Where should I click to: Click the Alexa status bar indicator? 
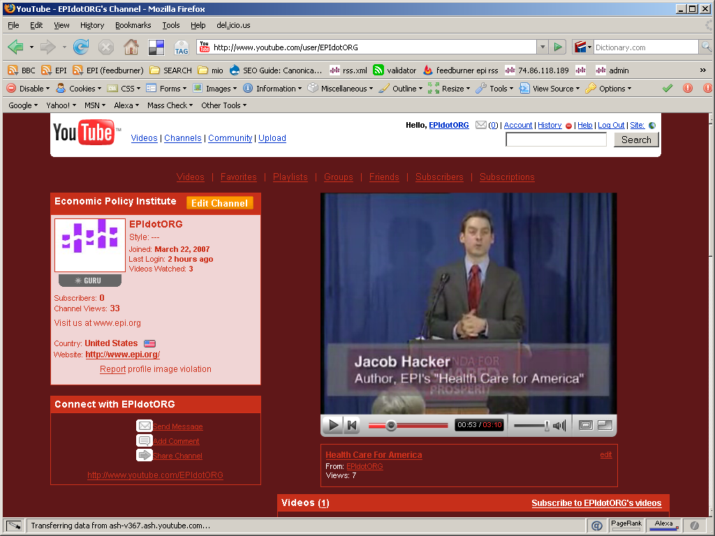[663, 525]
